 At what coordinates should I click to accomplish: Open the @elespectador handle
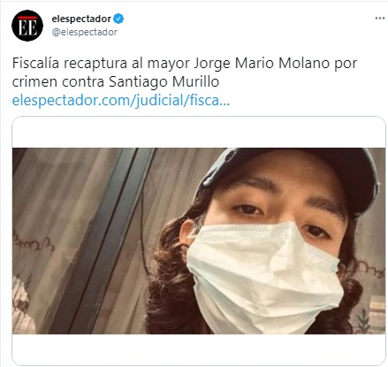pyautogui.click(x=85, y=32)
